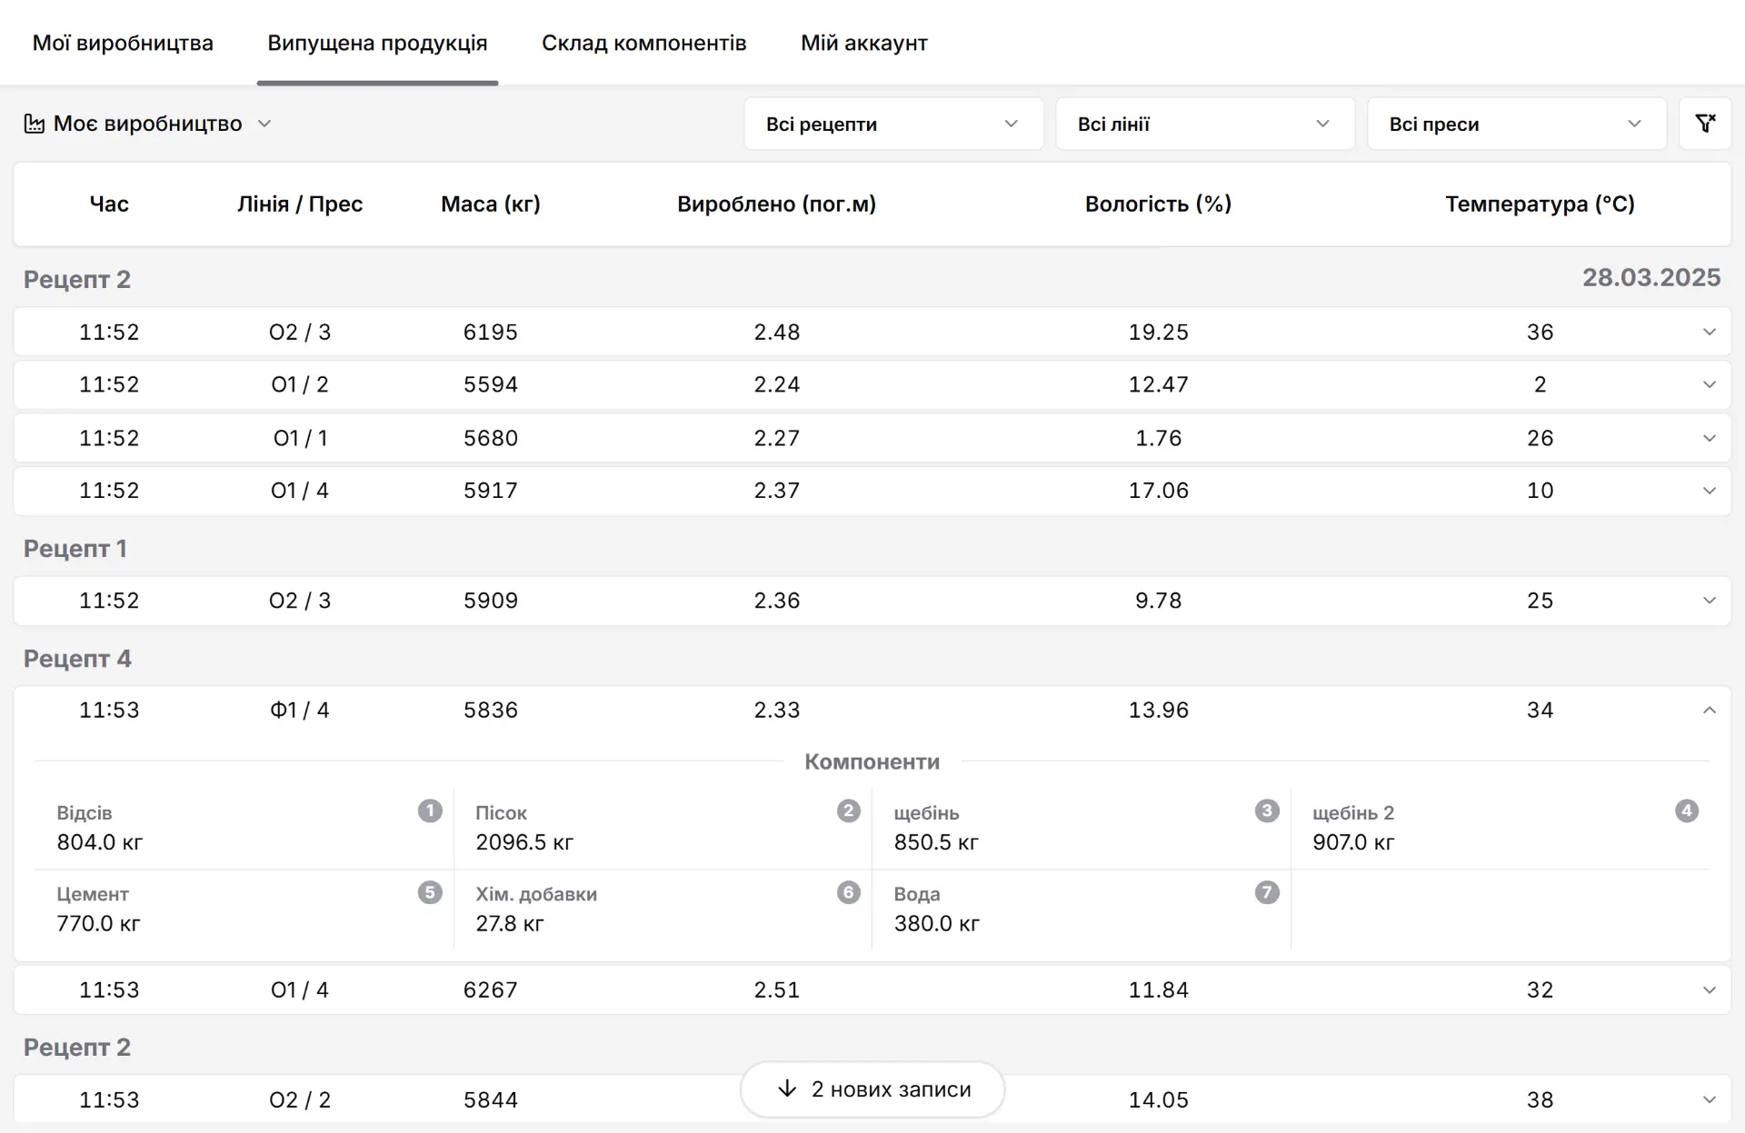The height and width of the screenshot is (1133, 1745).
Task: Click the number 5 badge on Цемент
Action: 430,892
